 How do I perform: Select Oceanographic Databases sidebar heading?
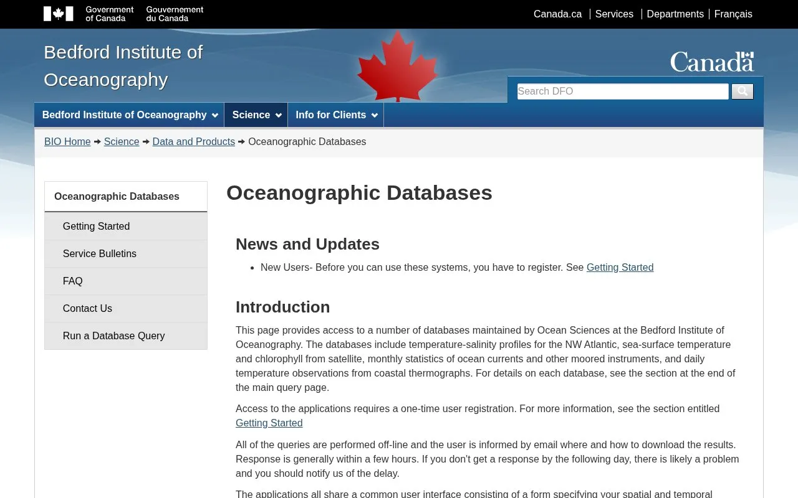[126, 197]
